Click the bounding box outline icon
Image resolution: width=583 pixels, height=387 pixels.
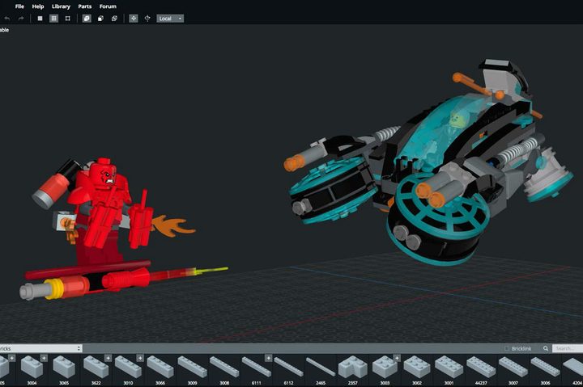click(68, 19)
